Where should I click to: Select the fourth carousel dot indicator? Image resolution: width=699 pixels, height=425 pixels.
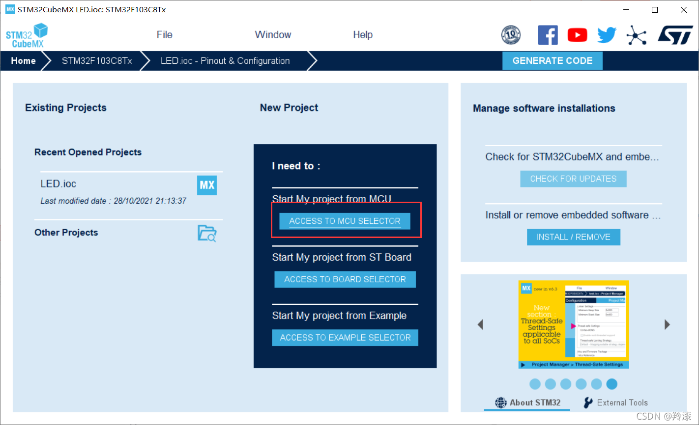pyautogui.click(x=581, y=384)
